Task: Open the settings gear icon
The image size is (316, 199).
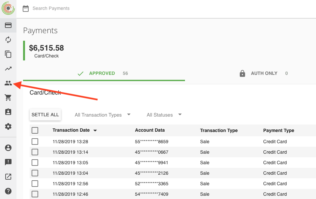Action: pos(8,126)
